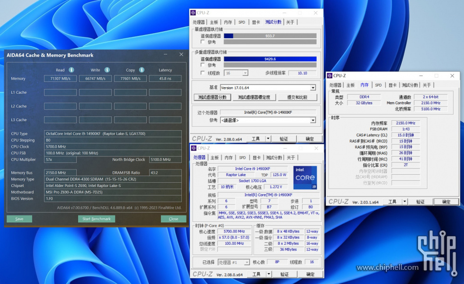
Task: Switch to 測試分數 tab in processor window
Action: click(x=274, y=158)
